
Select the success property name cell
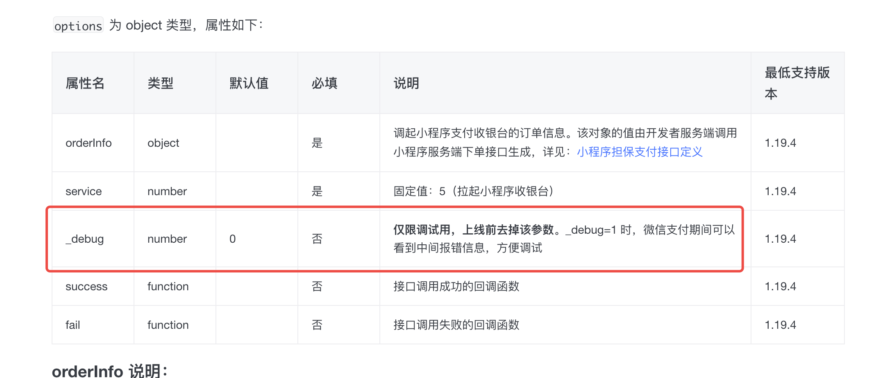click(x=86, y=287)
